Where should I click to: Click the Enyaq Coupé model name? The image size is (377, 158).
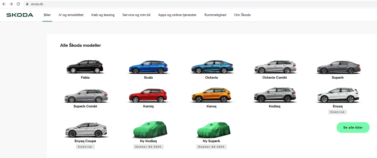point(85,141)
